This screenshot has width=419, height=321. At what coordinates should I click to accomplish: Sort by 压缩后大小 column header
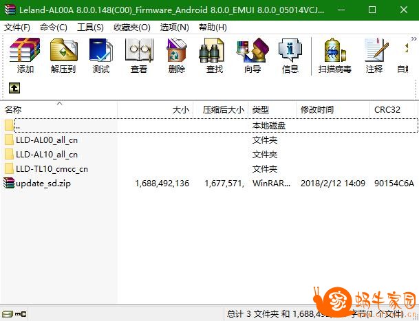click(221, 109)
